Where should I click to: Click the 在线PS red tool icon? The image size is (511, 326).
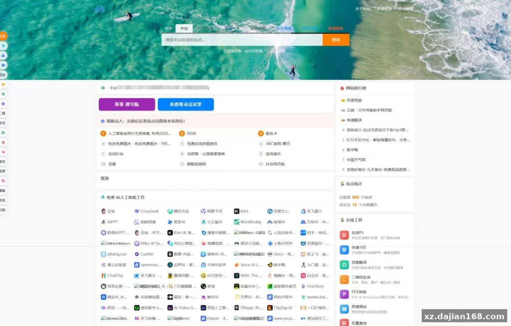tap(344, 235)
